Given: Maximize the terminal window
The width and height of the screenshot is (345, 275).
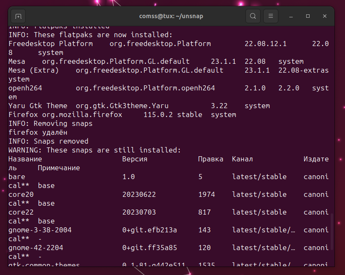Looking at the screenshot, I should [308, 16].
